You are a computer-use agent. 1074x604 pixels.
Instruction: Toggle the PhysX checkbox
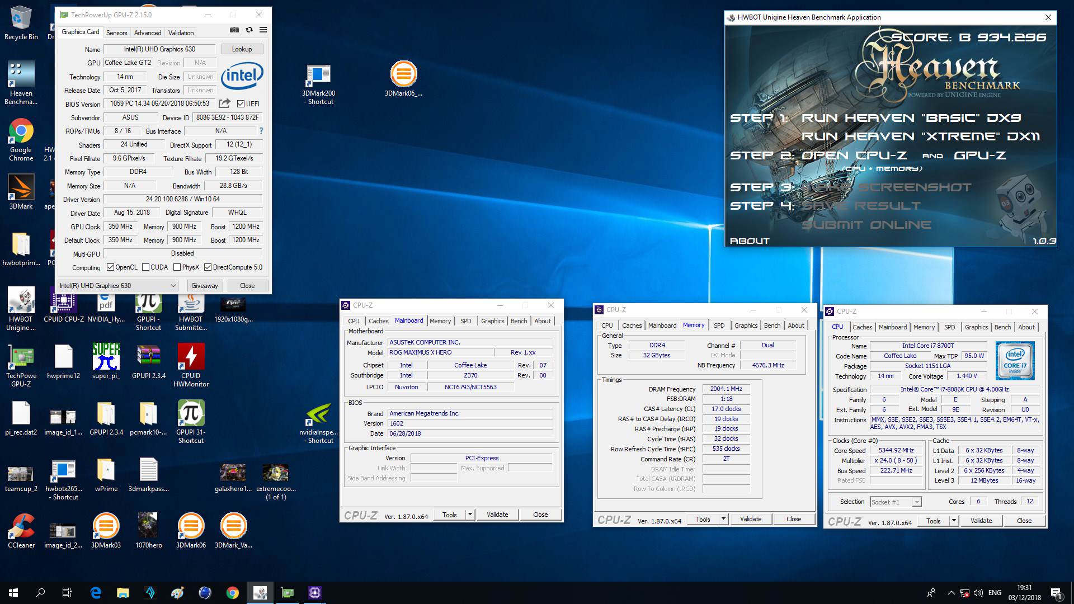click(177, 267)
